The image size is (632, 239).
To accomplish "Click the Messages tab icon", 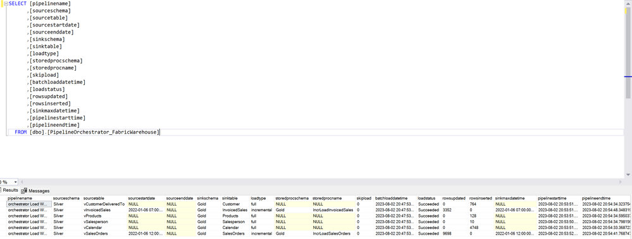I will click(24, 191).
